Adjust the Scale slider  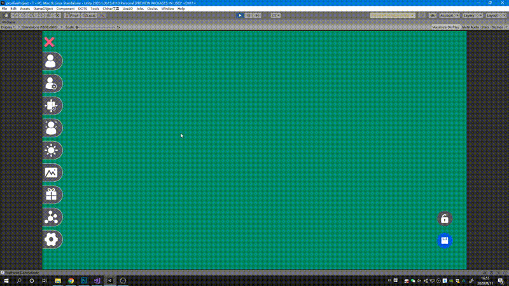(x=96, y=27)
